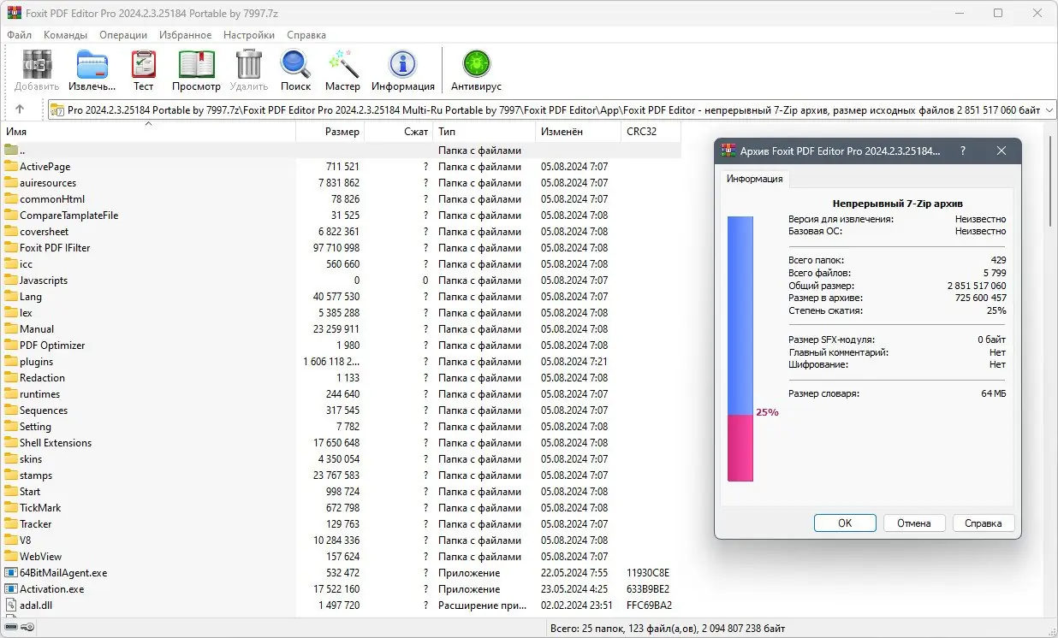Select the Activation.exe file
Viewport: 1058px width, 638px height.
(50, 588)
